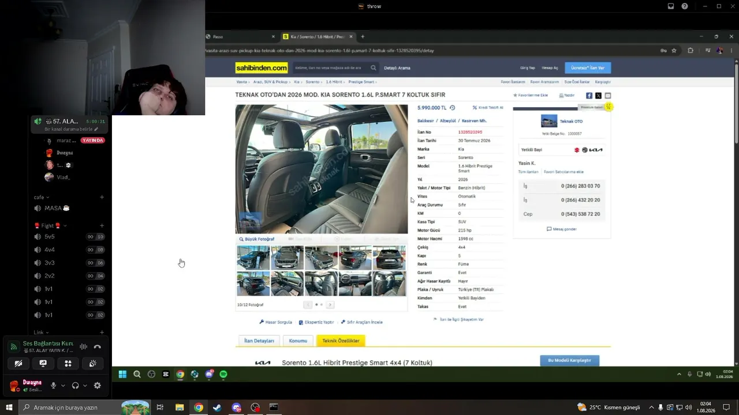This screenshot has height=415, width=739.
Task: Open the Discord soundboard button
Action: click(92, 364)
